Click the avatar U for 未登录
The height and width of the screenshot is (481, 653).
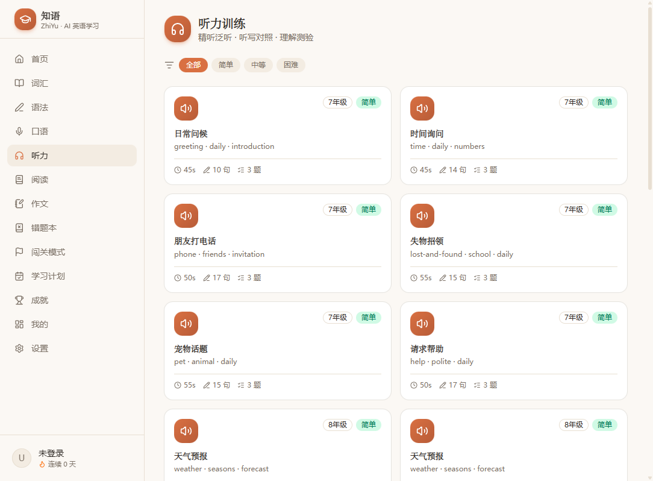(22, 458)
